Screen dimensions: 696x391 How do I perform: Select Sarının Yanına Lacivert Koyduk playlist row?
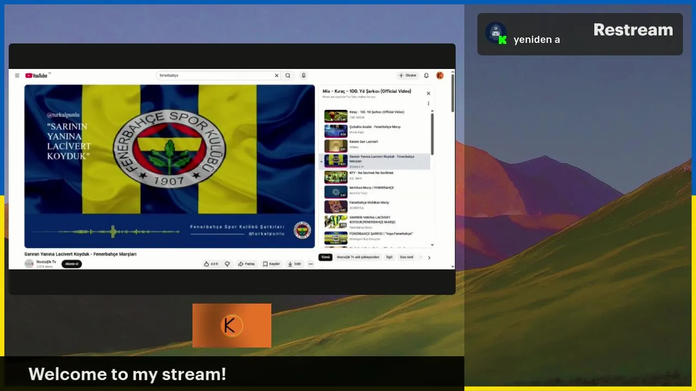[x=375, y=161]
